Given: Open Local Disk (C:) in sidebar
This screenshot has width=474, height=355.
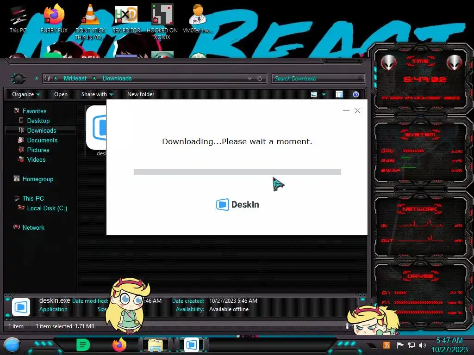Looking at the screenshot, I should (47, 208).
